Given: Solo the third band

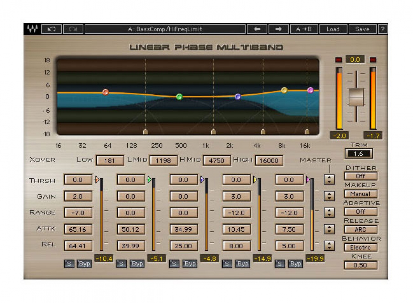Looking at the screenshot, I should click(174, 264).
